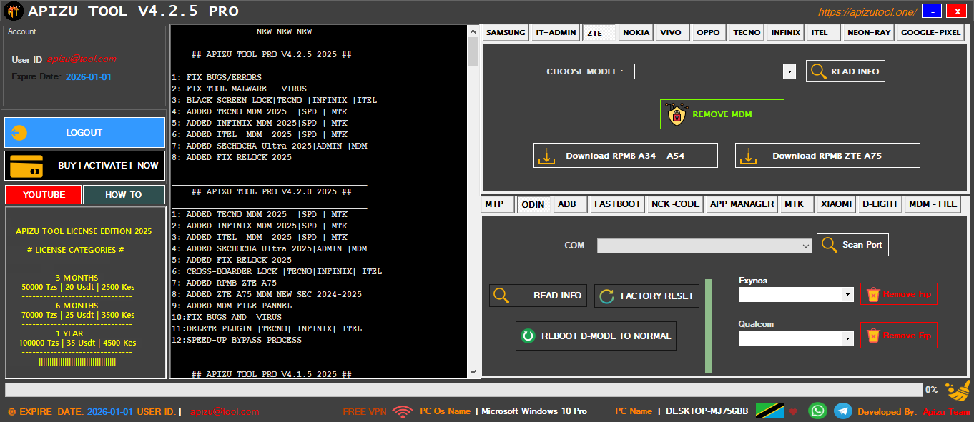
Task: Click the Scan Port button
Action: pos(852,245)
